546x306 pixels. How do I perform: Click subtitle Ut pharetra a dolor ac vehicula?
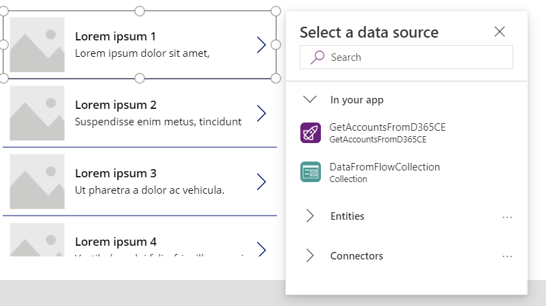pos(150,190)
